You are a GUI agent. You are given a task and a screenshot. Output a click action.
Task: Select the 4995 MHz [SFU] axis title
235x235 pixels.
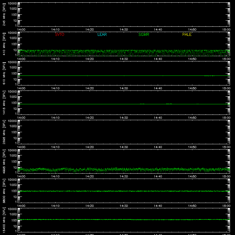coord(4,161)
